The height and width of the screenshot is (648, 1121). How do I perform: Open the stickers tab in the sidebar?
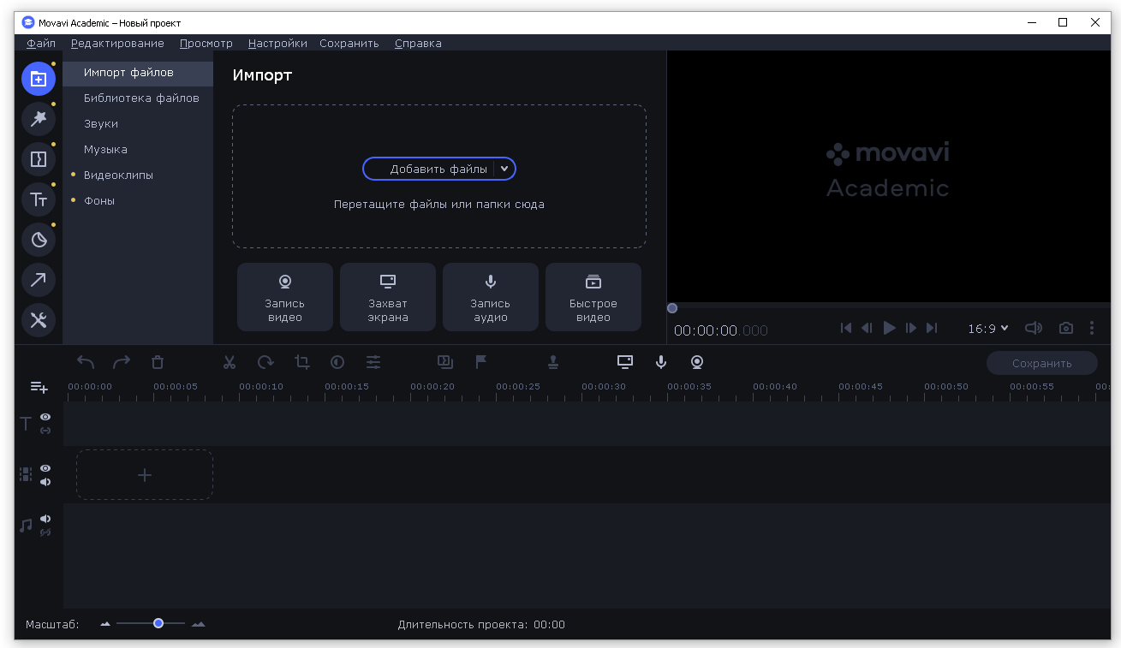[39, 240]
